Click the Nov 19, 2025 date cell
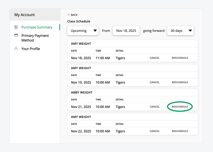Screen dimensions: 213x152 point(81,82)
